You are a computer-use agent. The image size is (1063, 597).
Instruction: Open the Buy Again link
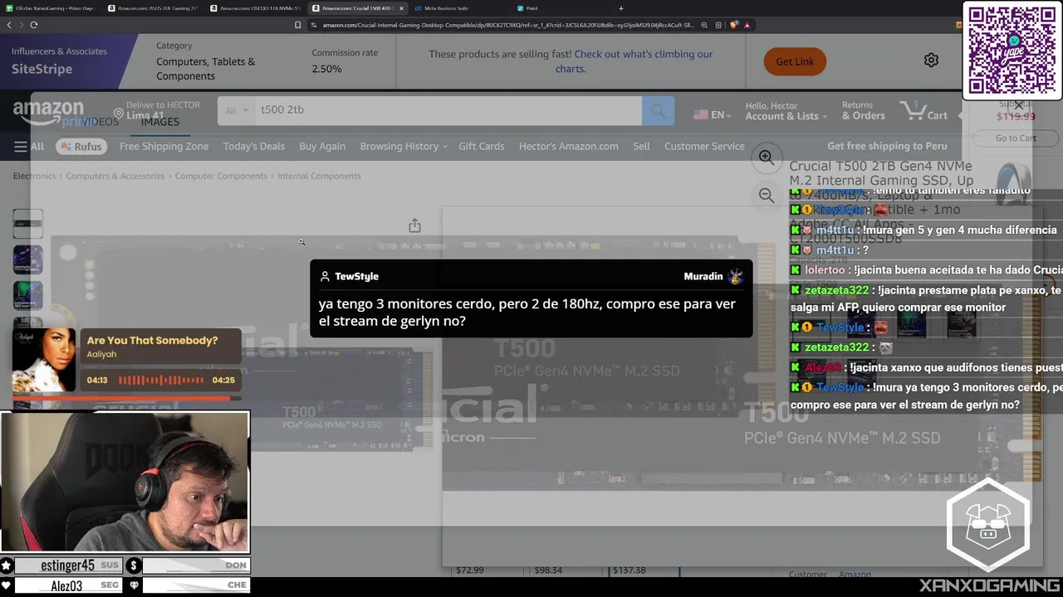tap(322, 146)
